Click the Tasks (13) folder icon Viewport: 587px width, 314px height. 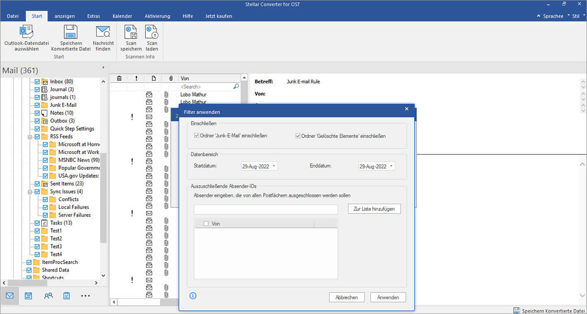click(x=45, y=223)
